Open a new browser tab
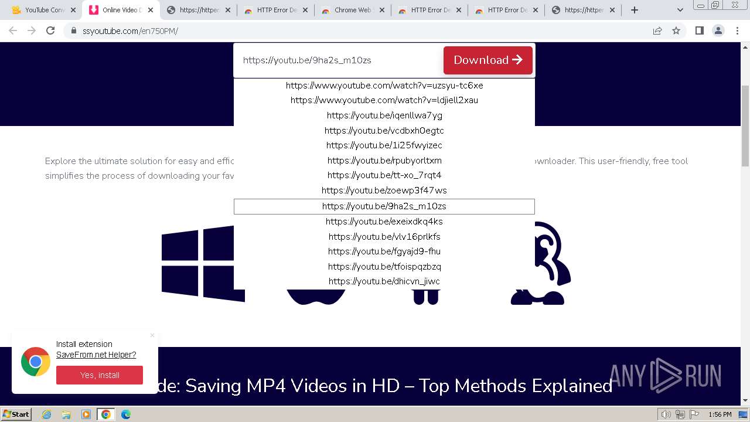This screenshot has width=750, height=422. point(635,10)
